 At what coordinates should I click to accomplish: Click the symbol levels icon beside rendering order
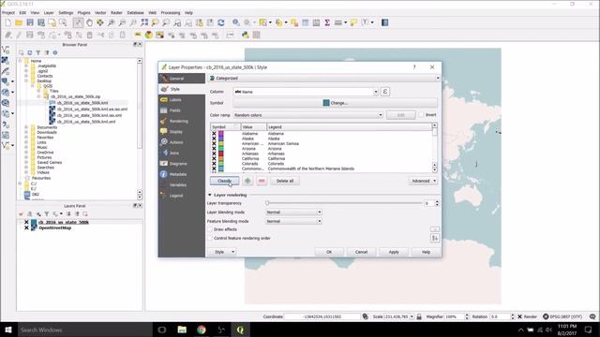pyautogui.click(x=435, y=238)
